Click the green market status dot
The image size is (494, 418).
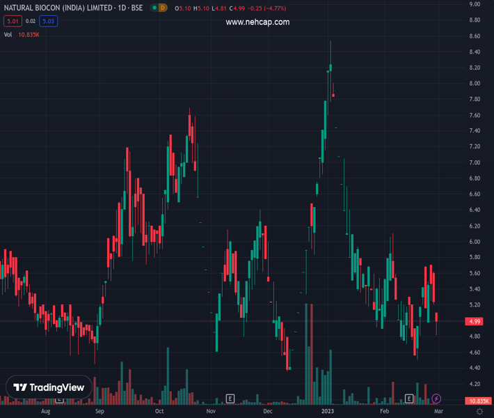coord(152,8)
